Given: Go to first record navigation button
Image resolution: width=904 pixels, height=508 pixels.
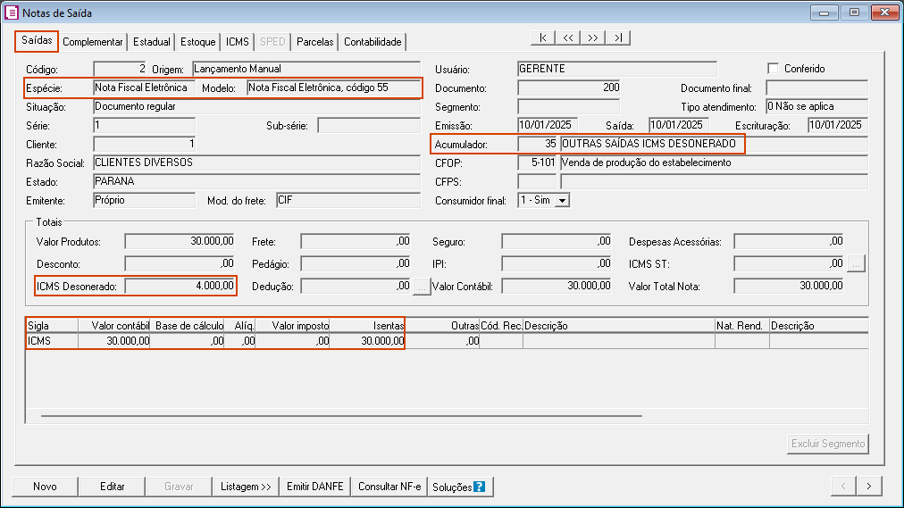Looking at the screenshot, I should pos(543,37).
